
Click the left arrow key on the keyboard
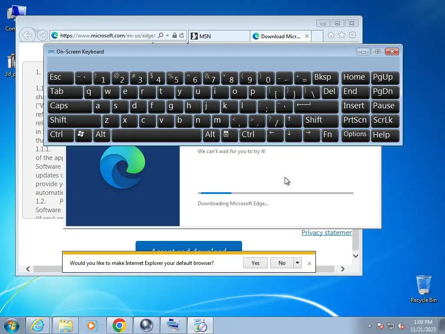pyautogui.click(x=275, y=135)
